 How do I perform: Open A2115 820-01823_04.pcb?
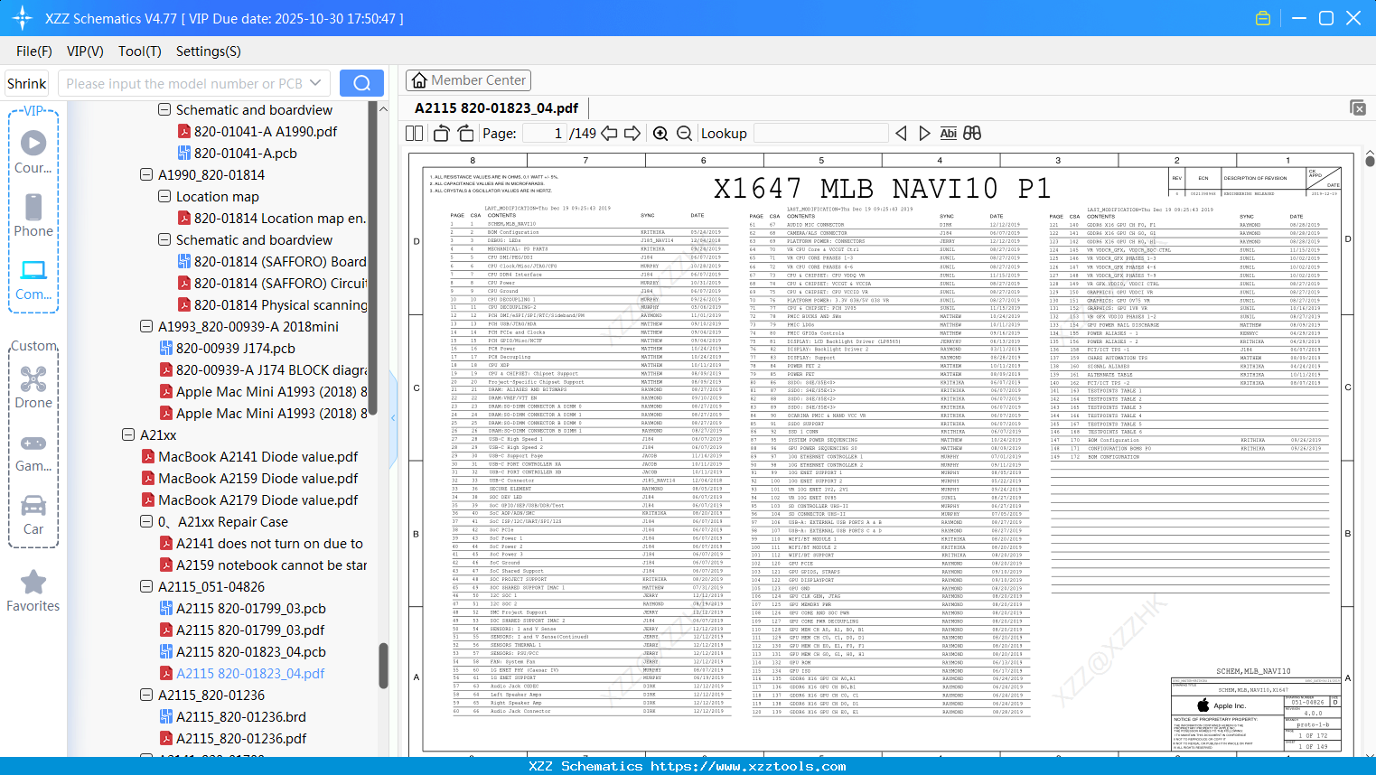pyautogui.click(x=242, y=651)
